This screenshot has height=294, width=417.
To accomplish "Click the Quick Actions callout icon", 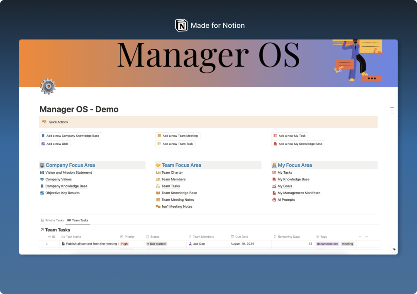I will coord(44,122).
